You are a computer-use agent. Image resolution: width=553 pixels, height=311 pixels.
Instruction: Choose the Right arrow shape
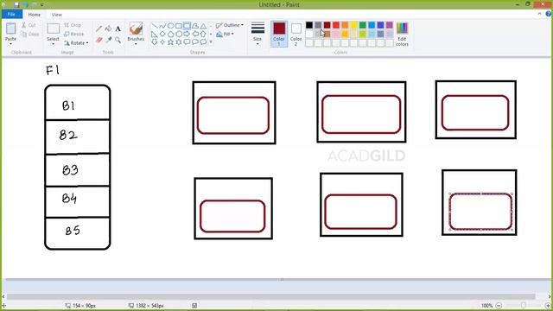pyautogui.click(x=187, y=35)
